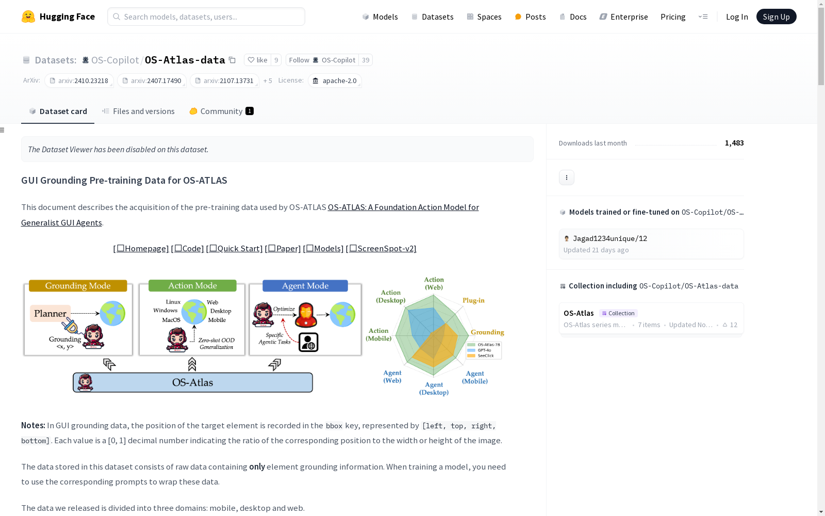This screenshot has height=516, width=825.
Task: Open the navigation overflow menu icon
Action: pos(703,17)
